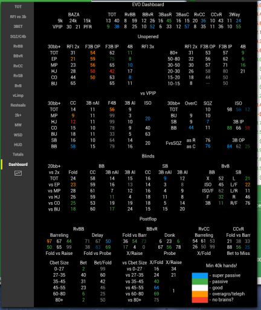
Task: Click the Donk label under BBvR
Action: tap(170, 235)
